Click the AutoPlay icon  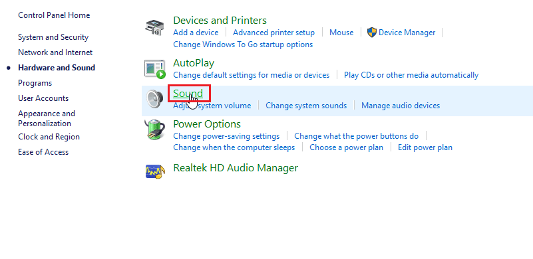pyautogui.click(x=154, y=69)
